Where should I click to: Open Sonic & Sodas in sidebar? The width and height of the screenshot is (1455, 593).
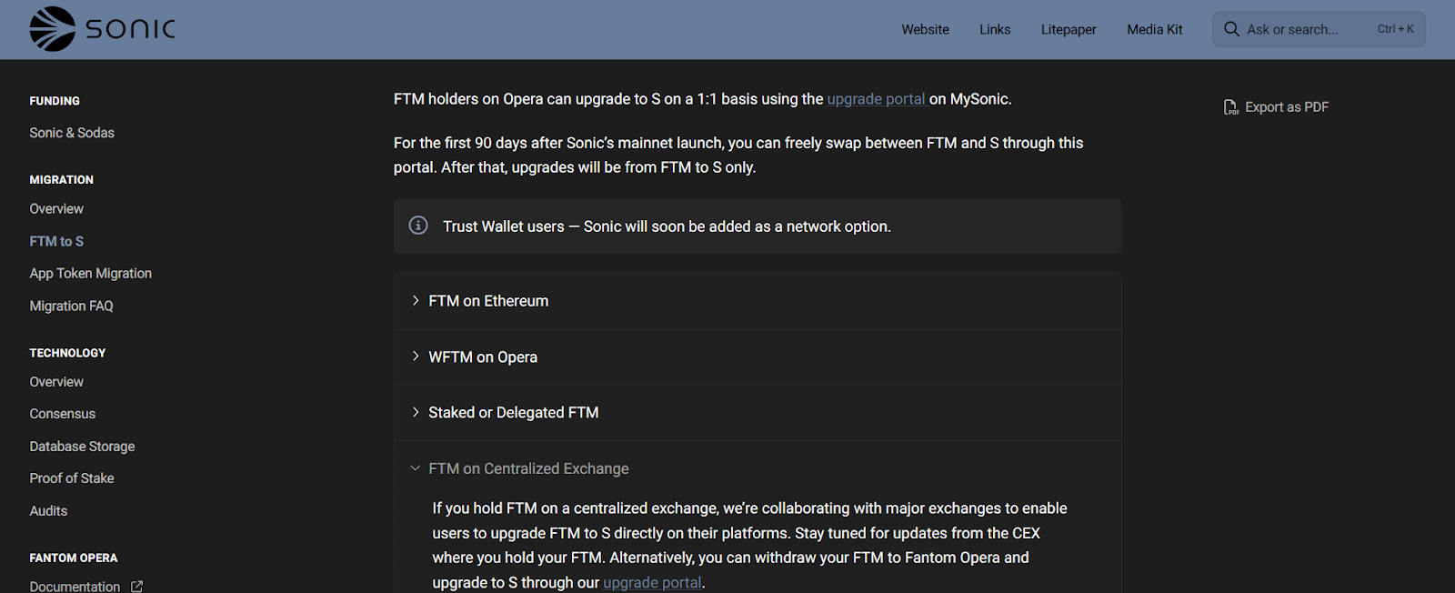(x=72, y=133)
